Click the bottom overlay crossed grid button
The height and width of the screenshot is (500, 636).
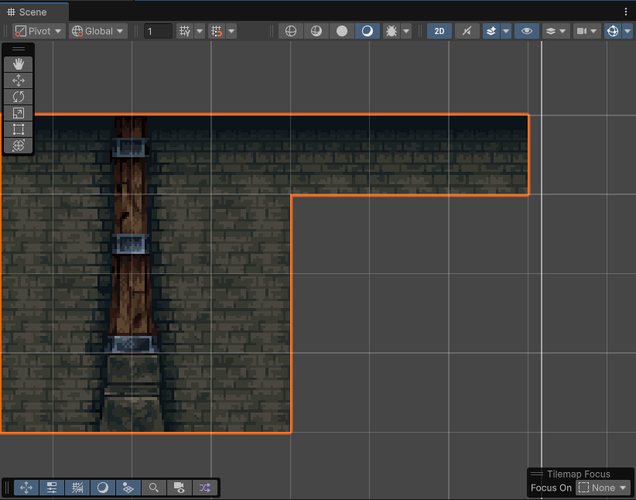click(77, 488)
